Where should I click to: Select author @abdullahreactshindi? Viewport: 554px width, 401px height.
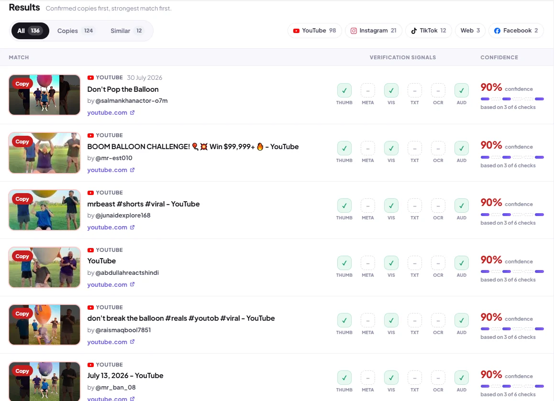[127, 273]
